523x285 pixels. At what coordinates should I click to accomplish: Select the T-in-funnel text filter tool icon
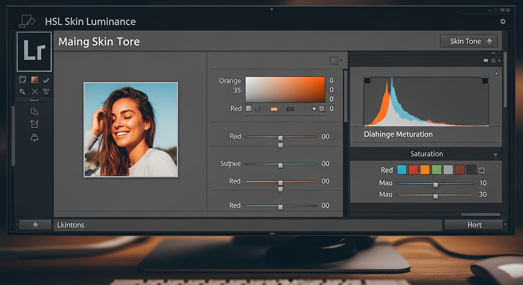tap(46, 91)
